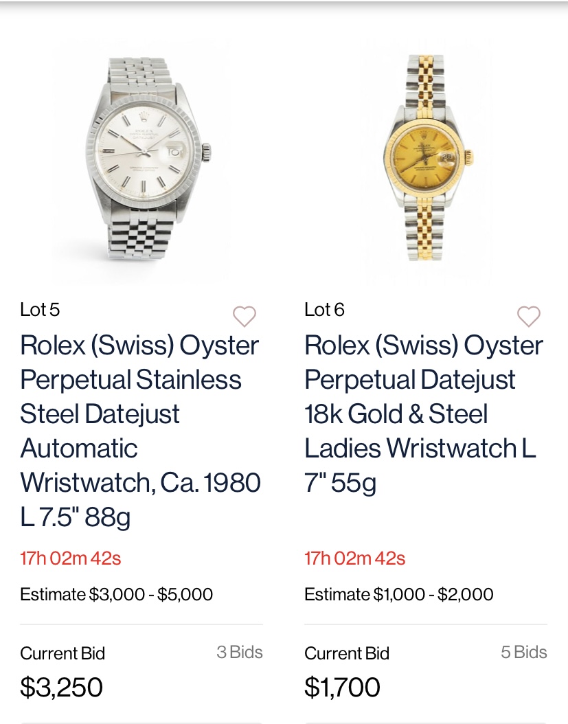
Task: Select the $1,000 - $2,000 estimate text
Action: [433, 594]
